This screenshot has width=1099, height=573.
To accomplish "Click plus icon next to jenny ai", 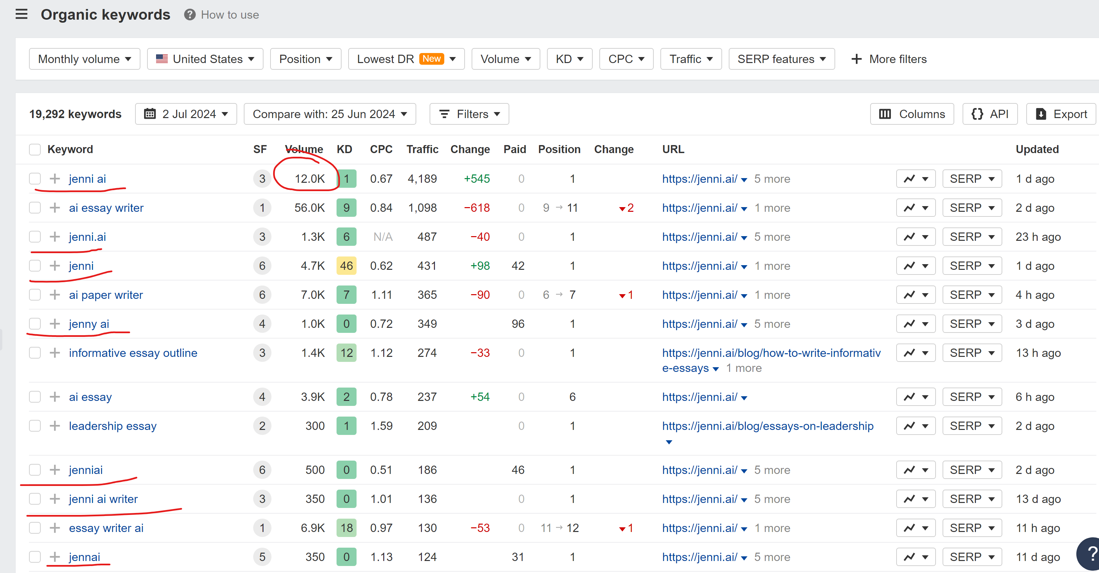I will tap(55, 324).
